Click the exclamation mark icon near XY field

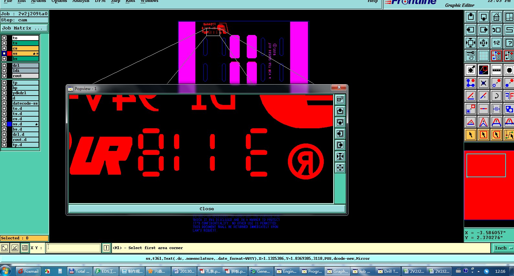coord(106,248)
